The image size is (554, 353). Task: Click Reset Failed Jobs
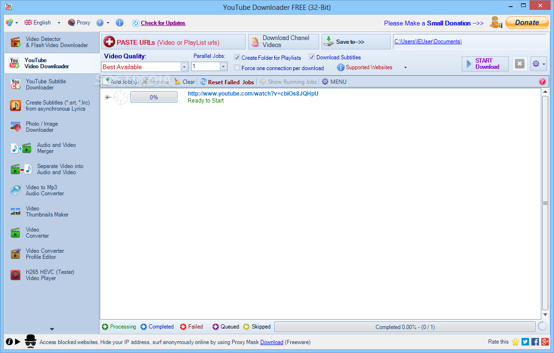[x=227, y=82]
